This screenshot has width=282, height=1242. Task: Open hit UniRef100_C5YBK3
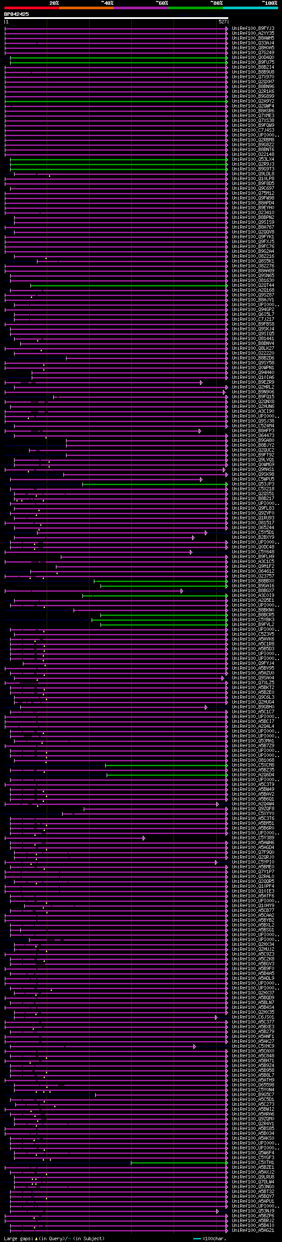pos(253,619)
